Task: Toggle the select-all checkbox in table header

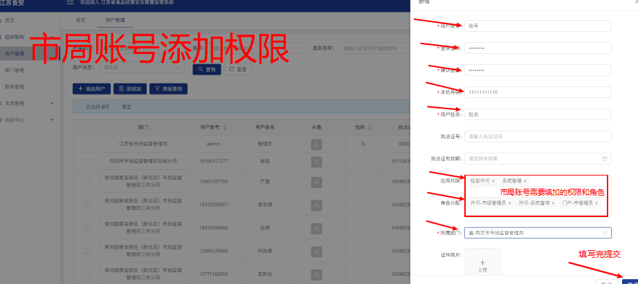Action: click(86, 127)
